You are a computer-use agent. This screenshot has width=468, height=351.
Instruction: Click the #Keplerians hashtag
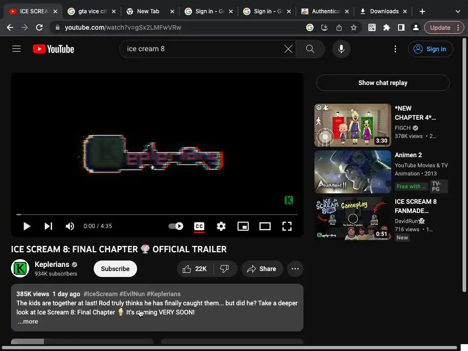tap(164, 294)
